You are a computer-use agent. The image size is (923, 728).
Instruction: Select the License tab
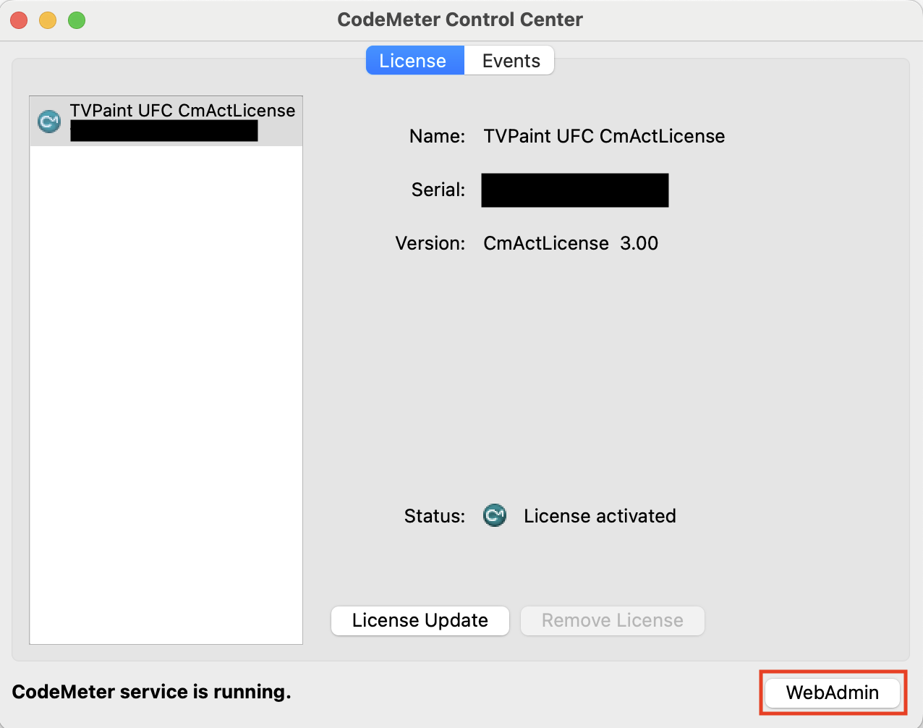pyautogui.click(x=414, y=61)
